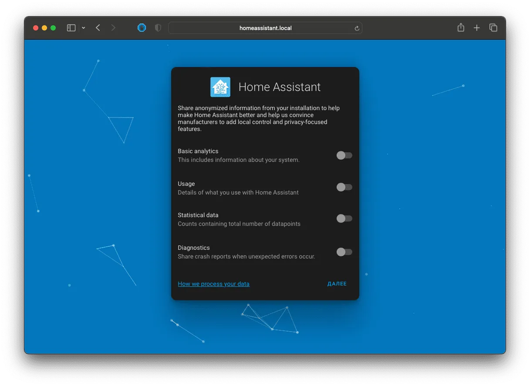Go forward with the forward arrow
This screenshot has height=386, width=530.
113,28
